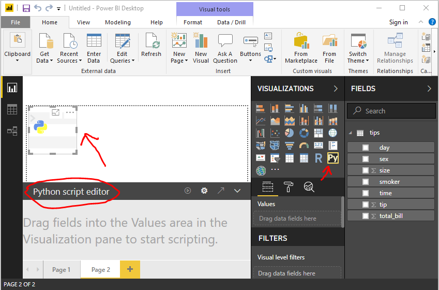Choose the pie chart visualization

pos(289,133)
